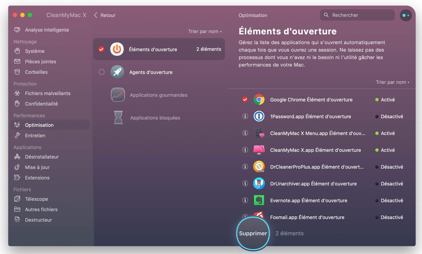Image resolution: width=422 pixels, height=254 pixels.
Task: Click the Applications bloquées hourglass icon
Action: click(x=118, y=118)
